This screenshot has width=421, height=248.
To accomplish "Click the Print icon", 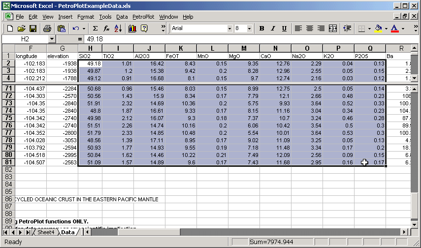I will (x=47, y=29).
